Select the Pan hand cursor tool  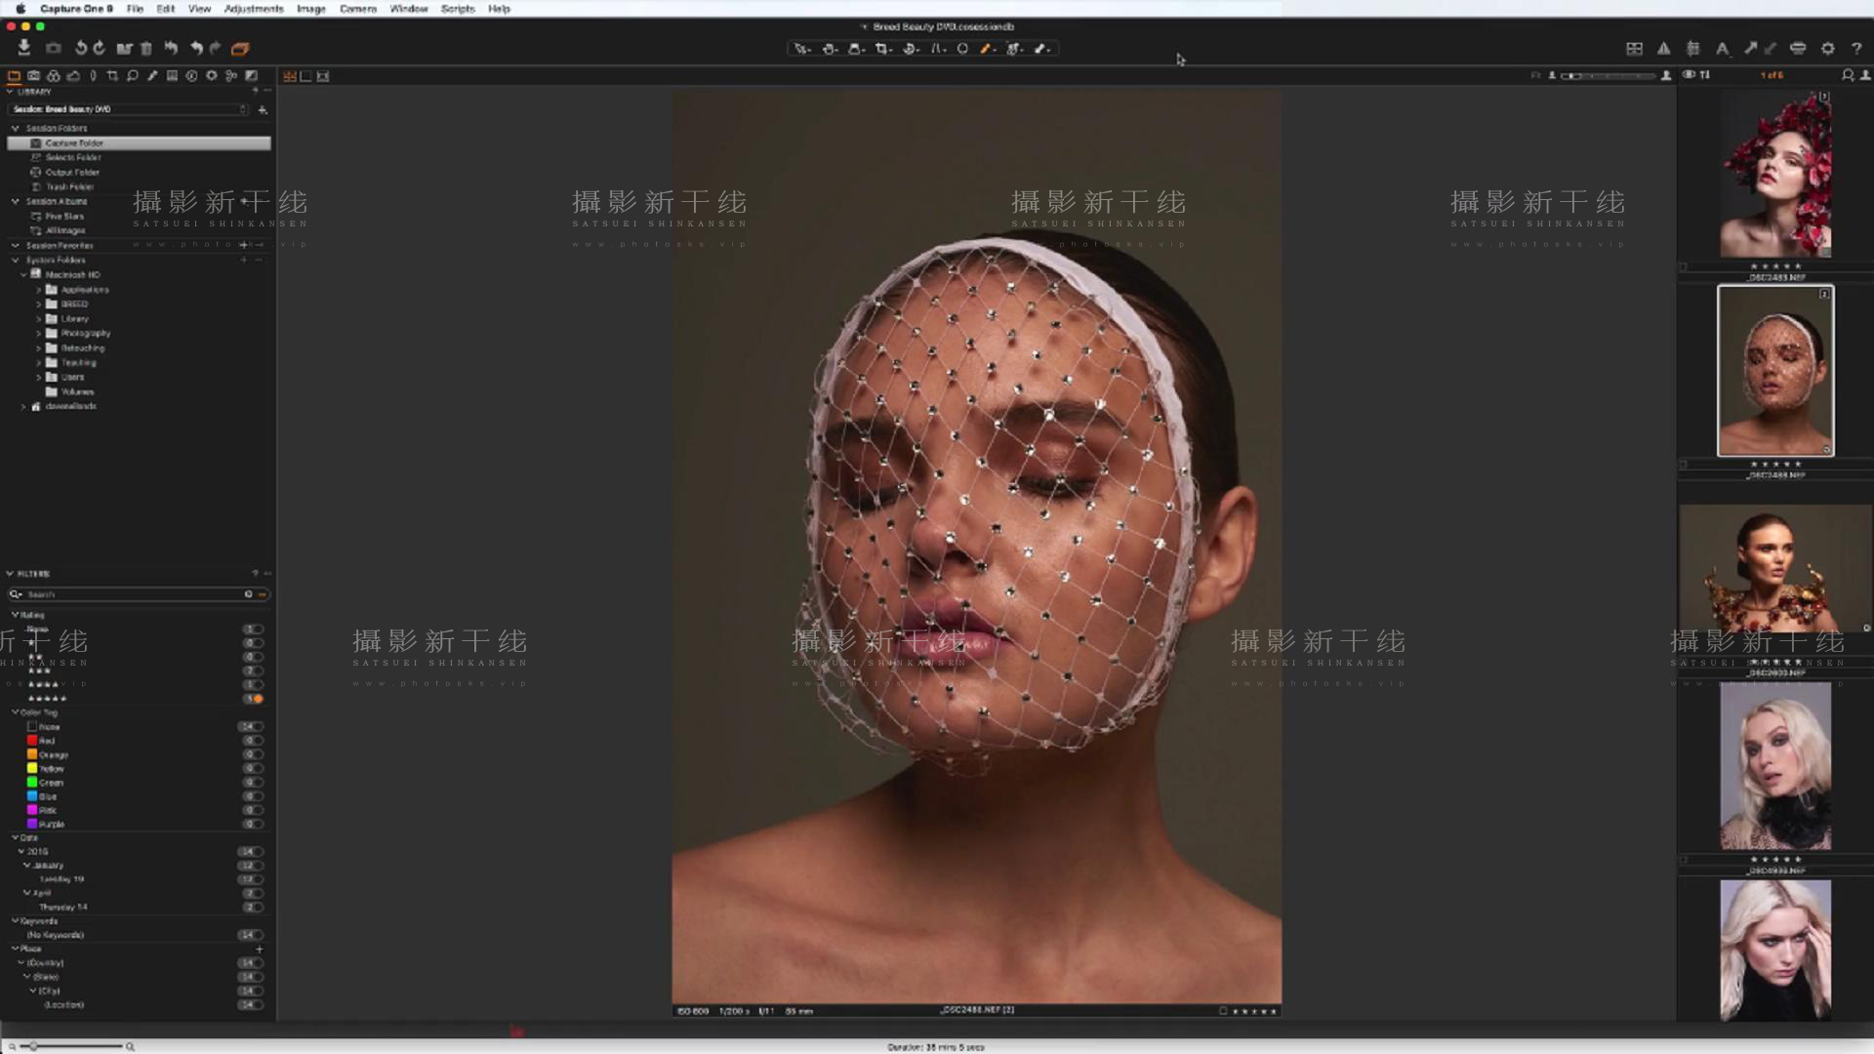click(830, 48)
